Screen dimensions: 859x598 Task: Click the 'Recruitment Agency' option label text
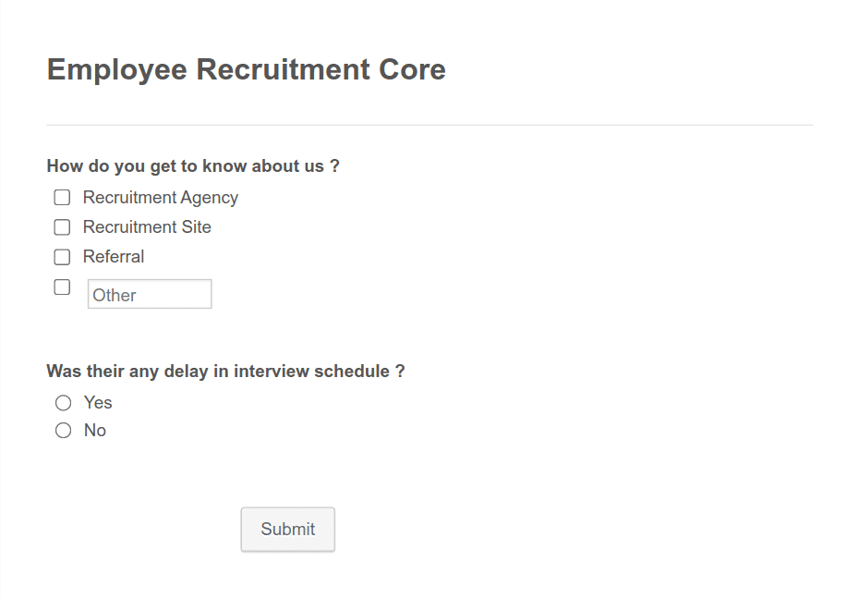tap(161, 197)
